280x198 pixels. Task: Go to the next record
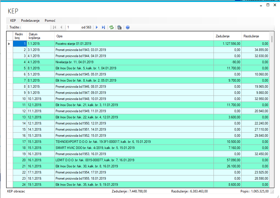tap(97, 27)
